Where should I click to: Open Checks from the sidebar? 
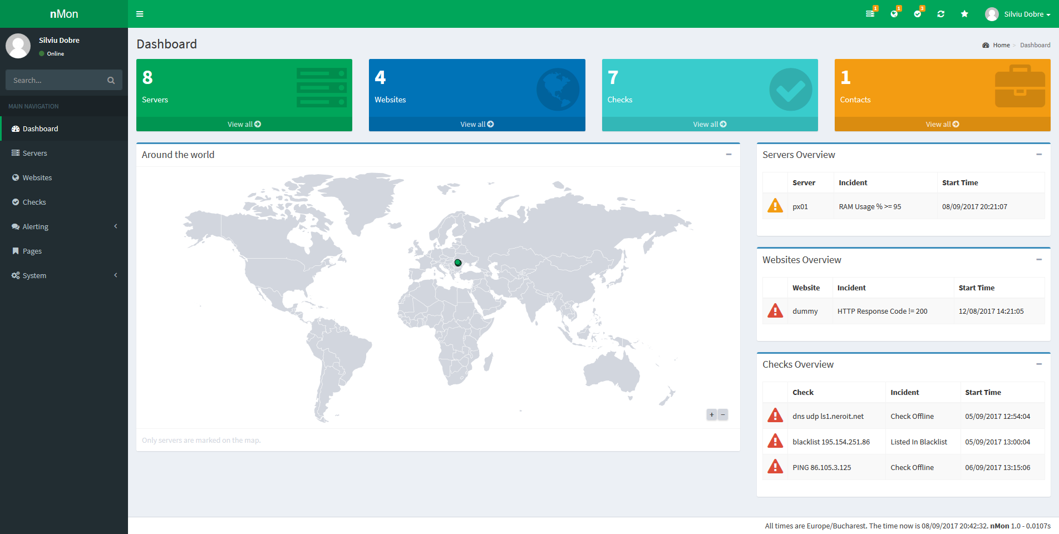[34, 202]
